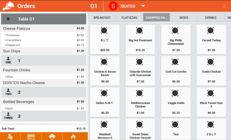This screenshot has width=231, height=140.
Task: Select Cheese Flatizza order line
Action: coord(44,29)
